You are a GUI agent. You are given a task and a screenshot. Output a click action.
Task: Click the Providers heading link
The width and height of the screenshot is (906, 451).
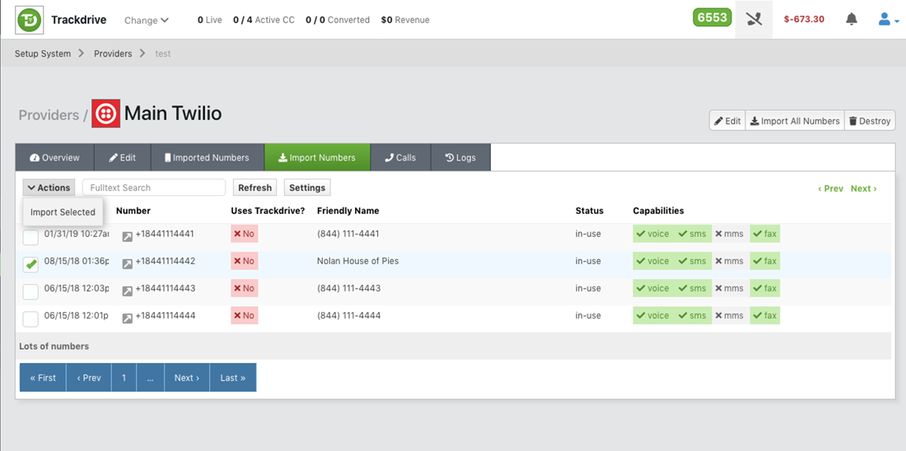coord(49,115)
